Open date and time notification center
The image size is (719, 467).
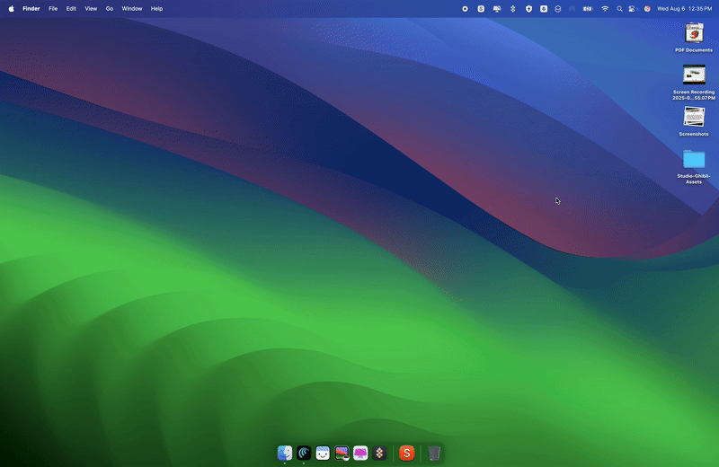684,9
